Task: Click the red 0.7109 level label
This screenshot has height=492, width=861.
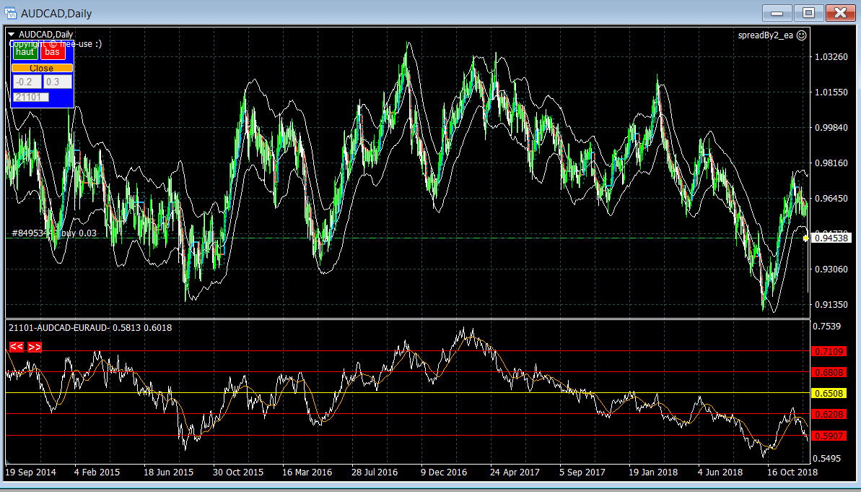Action: [829, 352]
